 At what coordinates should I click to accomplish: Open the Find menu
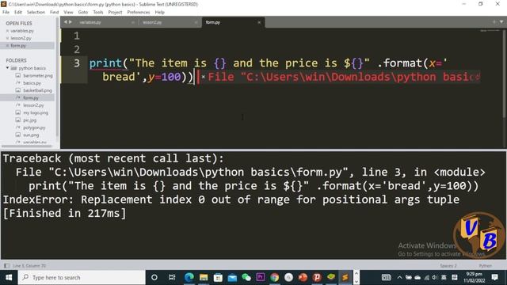[55, 12]
